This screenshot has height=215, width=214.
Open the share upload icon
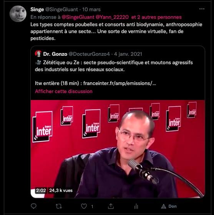pos(111,206)
